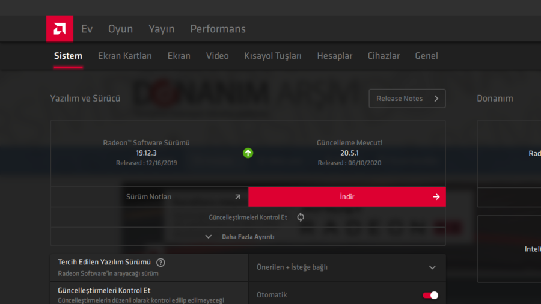
Task: Click the chevron arrow on Release Notes button
Action: (436, 99)
